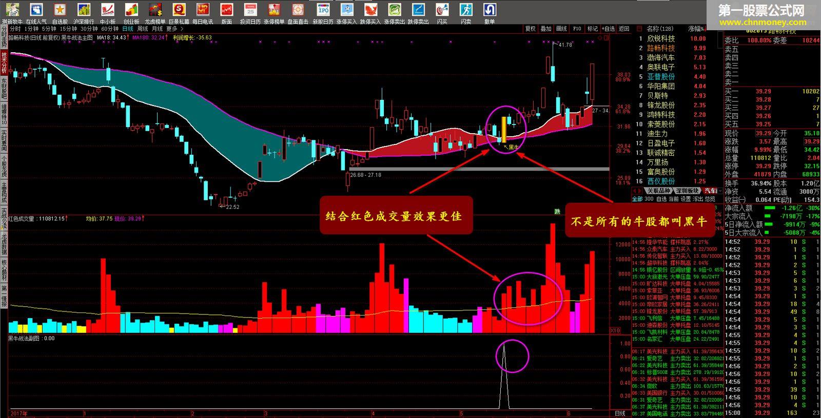The height and width of the screenshot is (418, 821).
Task: Open 设置 settings below the list
Action: tap(686, 199)
